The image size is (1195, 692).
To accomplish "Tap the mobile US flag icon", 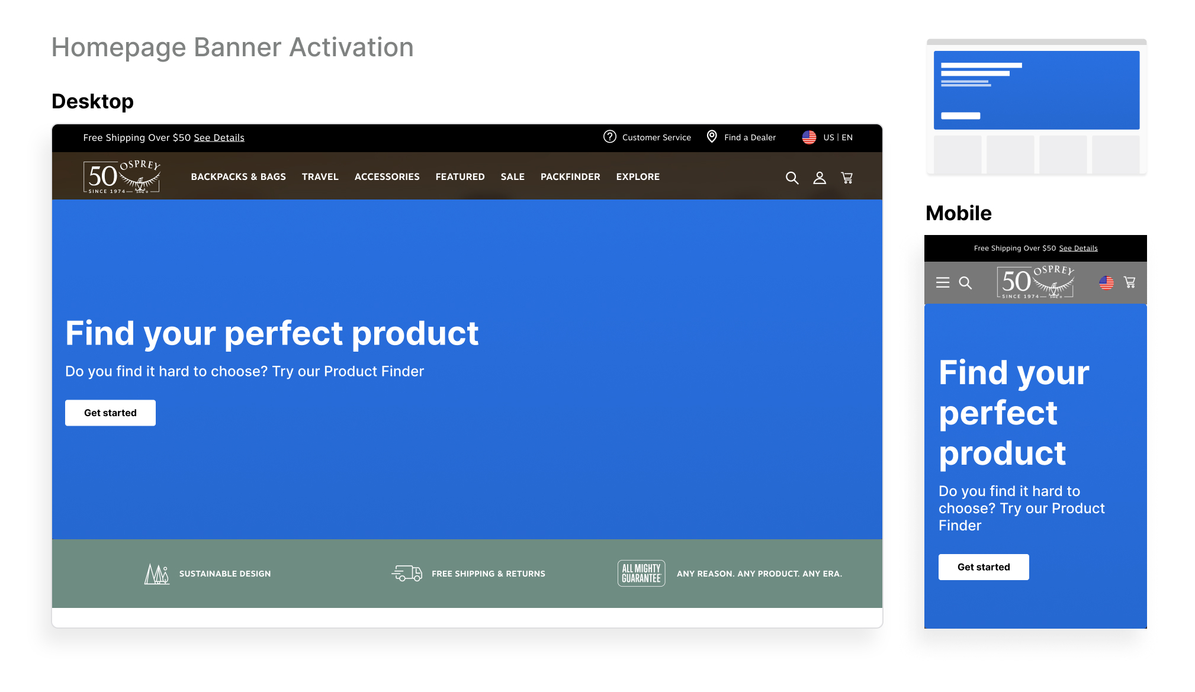I will point(1106,282).
